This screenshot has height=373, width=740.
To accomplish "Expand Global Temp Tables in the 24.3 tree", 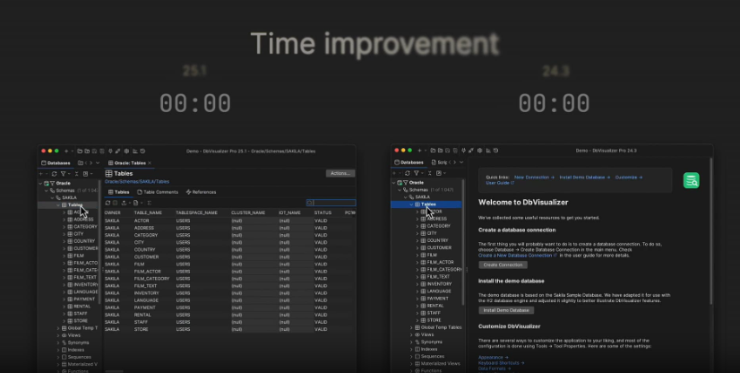I will 411,327.
